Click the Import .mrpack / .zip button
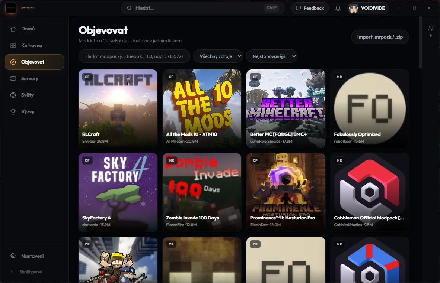440x283 pixels. (x=380, y=37)
